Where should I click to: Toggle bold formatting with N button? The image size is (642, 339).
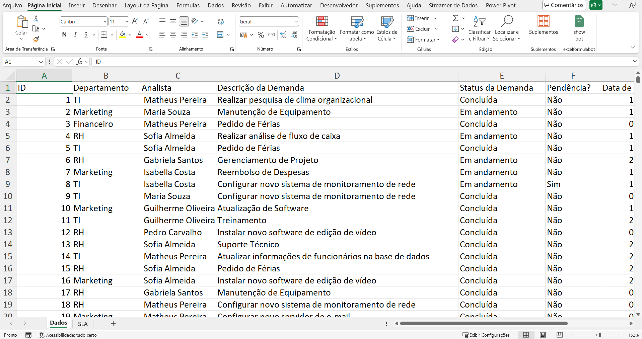[x=64, y=34]
